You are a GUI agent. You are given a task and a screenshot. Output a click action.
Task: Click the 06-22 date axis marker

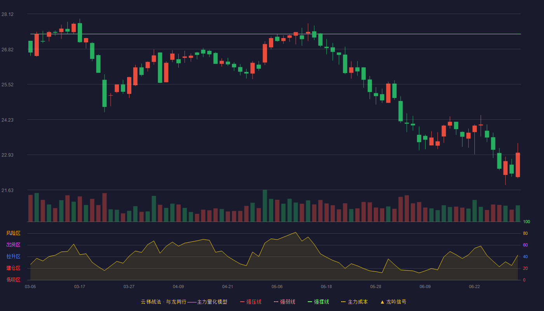point(474,287)
